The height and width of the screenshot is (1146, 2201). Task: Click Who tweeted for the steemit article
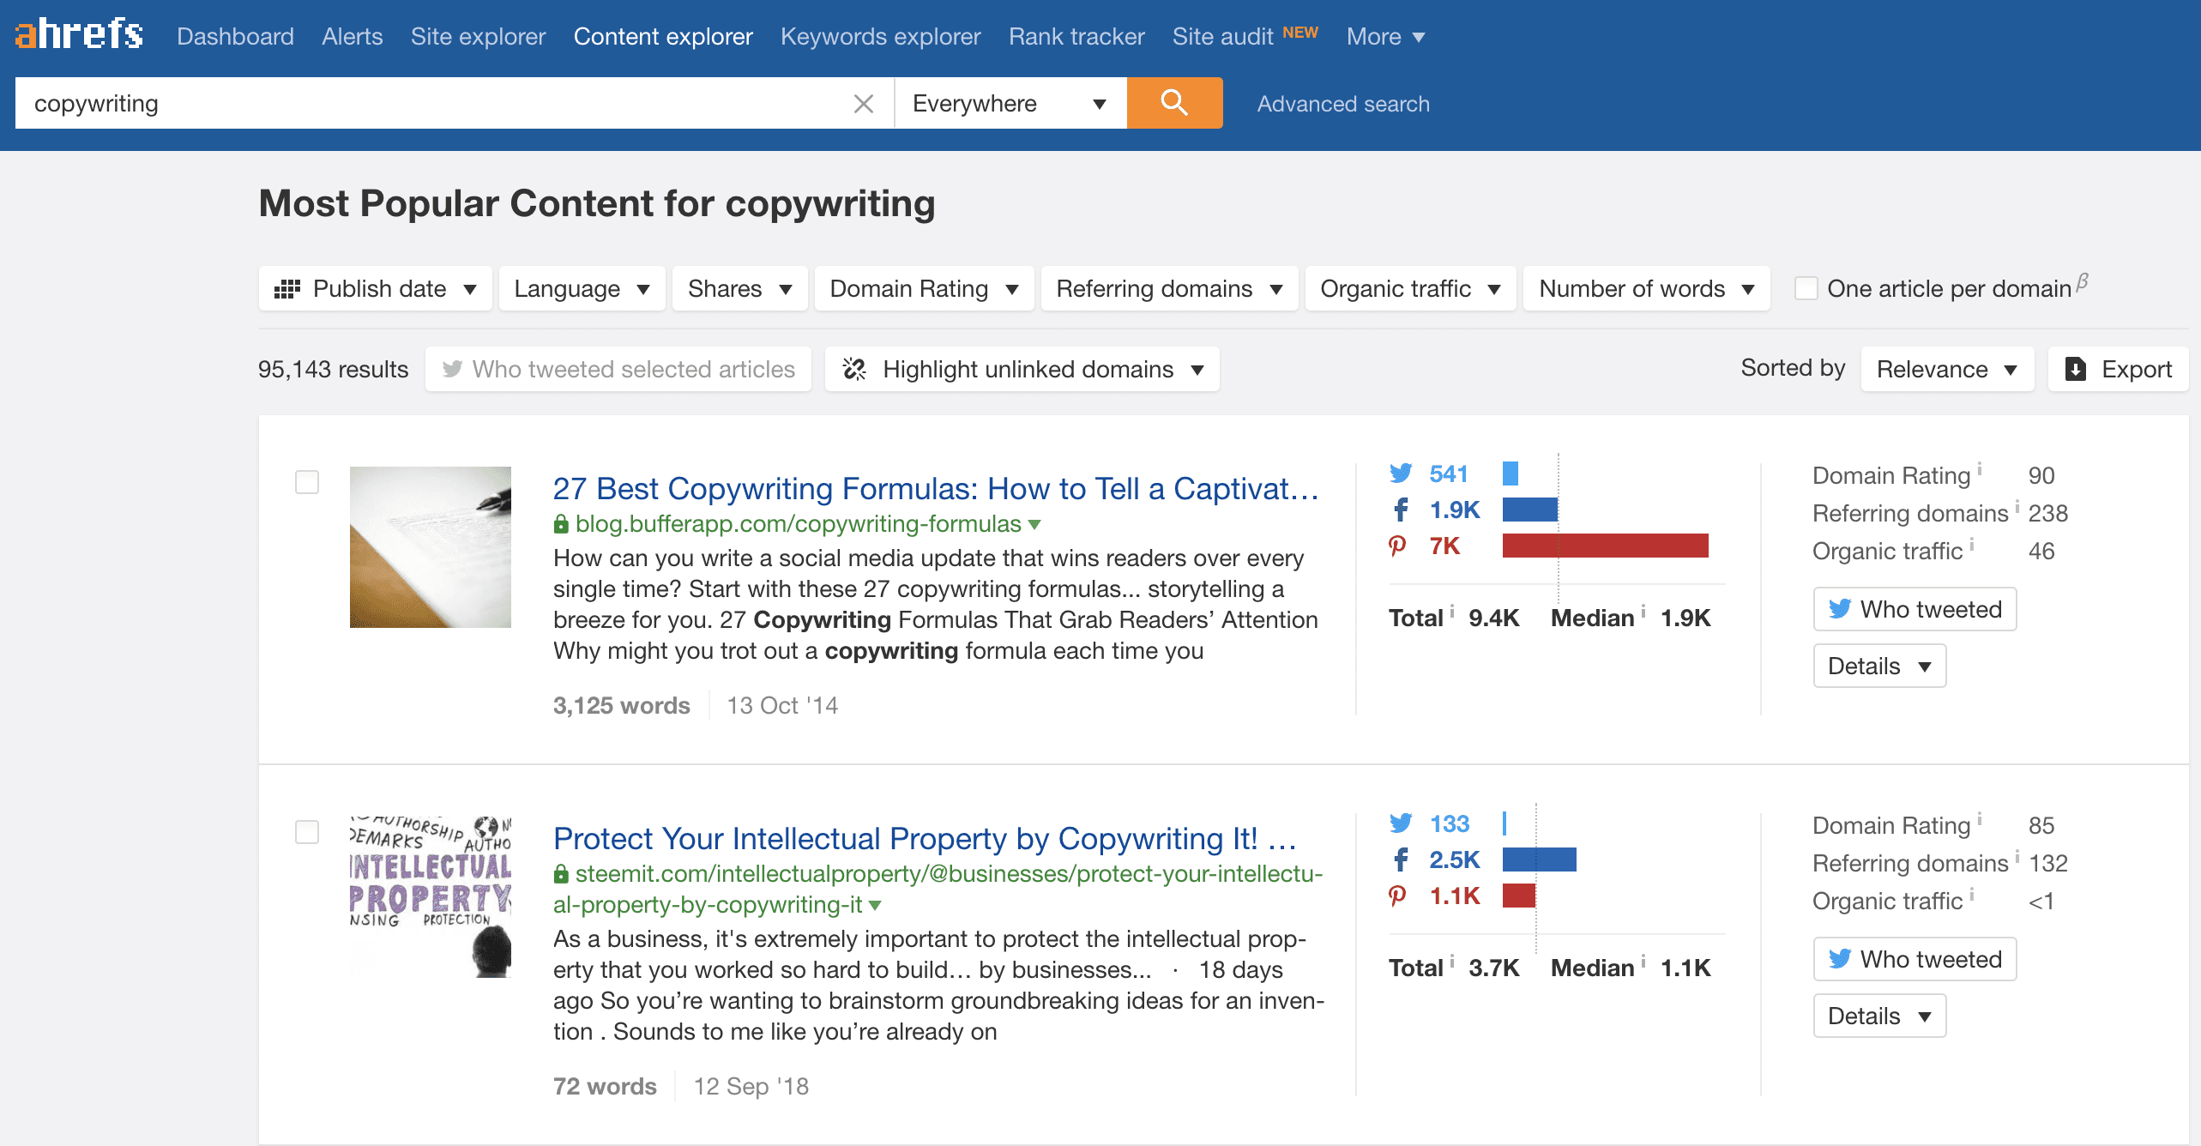(1915, 959)
